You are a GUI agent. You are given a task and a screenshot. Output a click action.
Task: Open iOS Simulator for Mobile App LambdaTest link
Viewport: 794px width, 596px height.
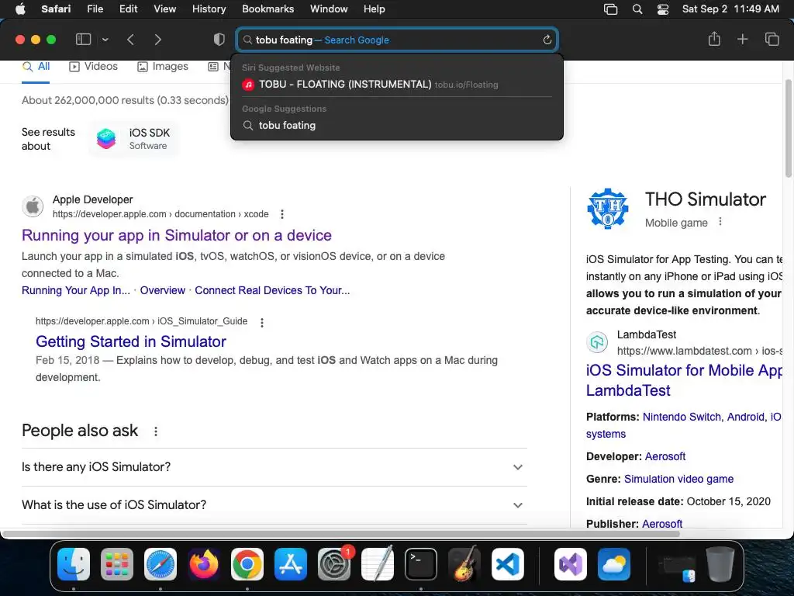pyautogui.click(x=684, y=380)
